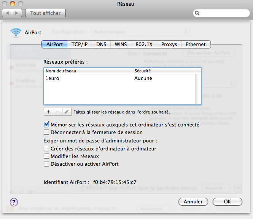Image resolution: width=253 pixels, height=219 pixels.
Task: Check Désactiver ou activer AirPort option
Action: (x=46, y=164)
